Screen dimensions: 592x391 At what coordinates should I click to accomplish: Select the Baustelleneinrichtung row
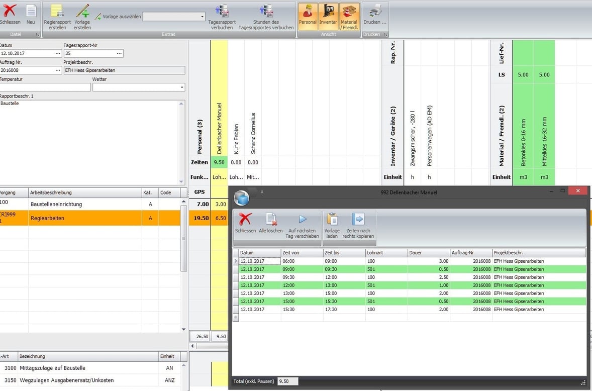pos(90,204)
